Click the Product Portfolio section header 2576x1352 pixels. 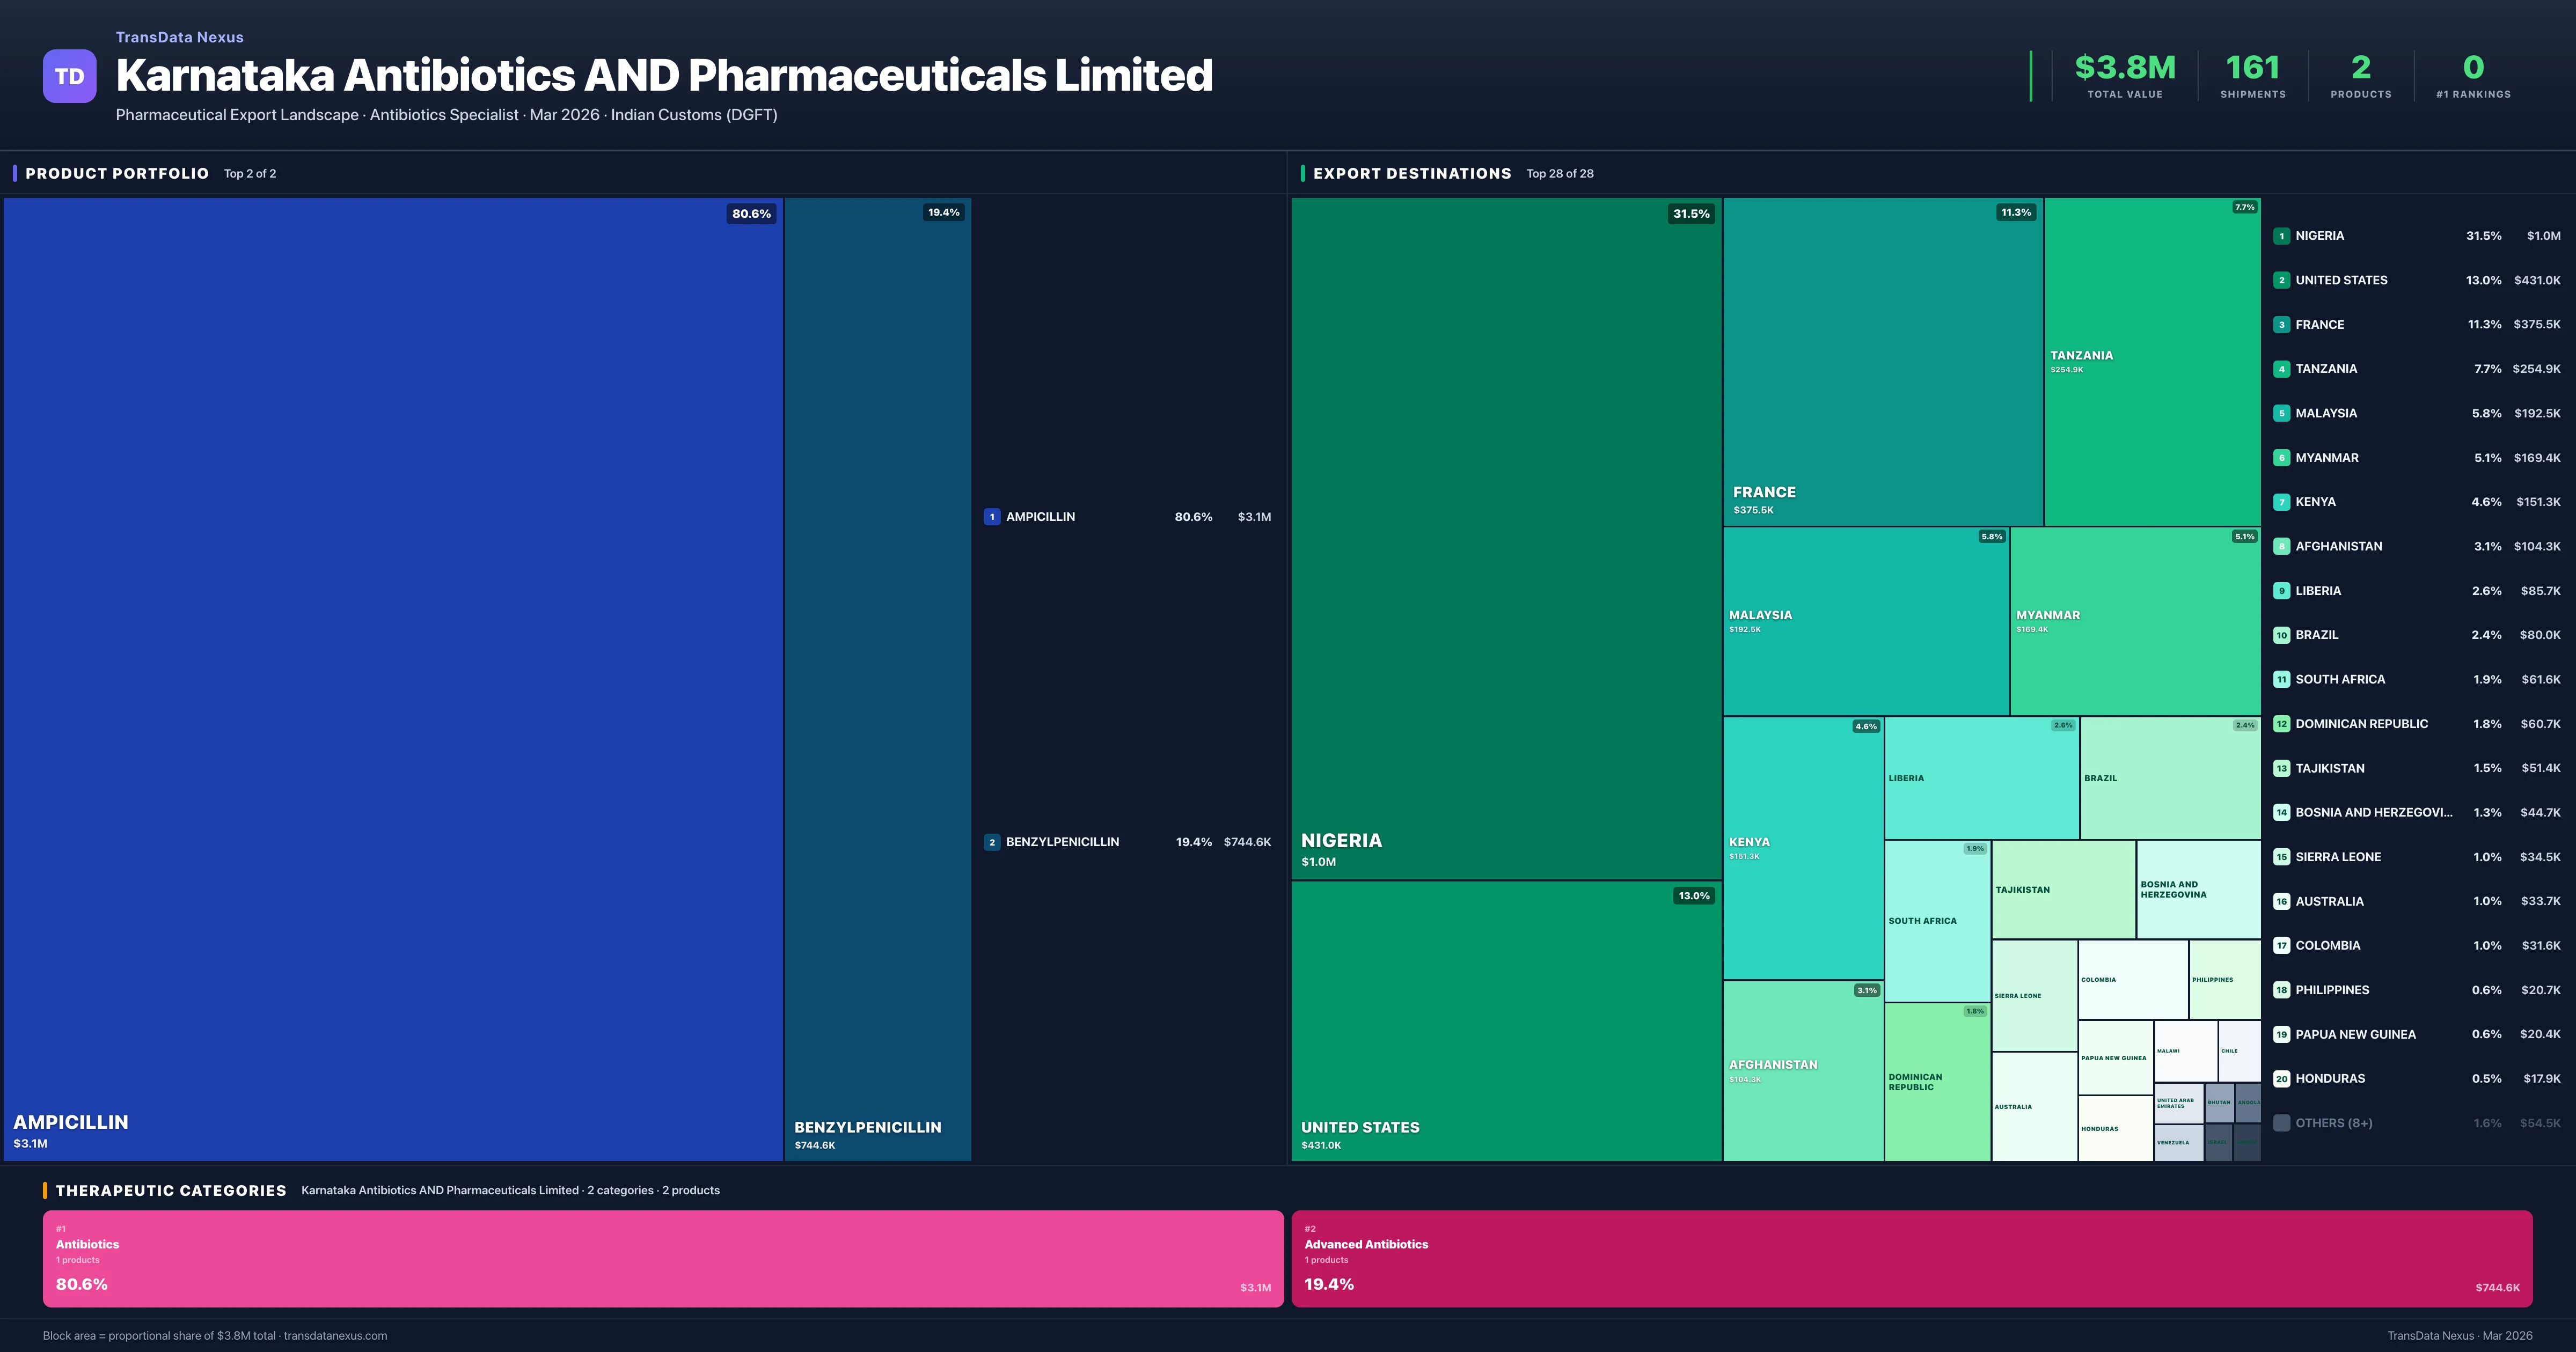point(117,173)
